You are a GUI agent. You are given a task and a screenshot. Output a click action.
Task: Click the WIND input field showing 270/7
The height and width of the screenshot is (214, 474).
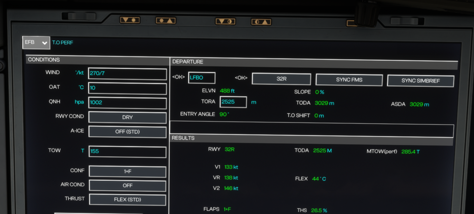127,74
